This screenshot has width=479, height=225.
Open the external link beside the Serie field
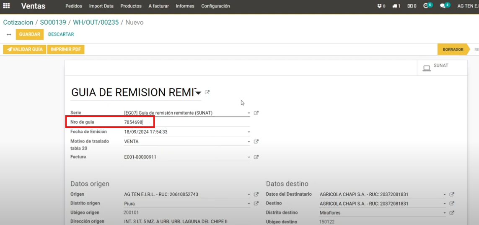[256, 113]
